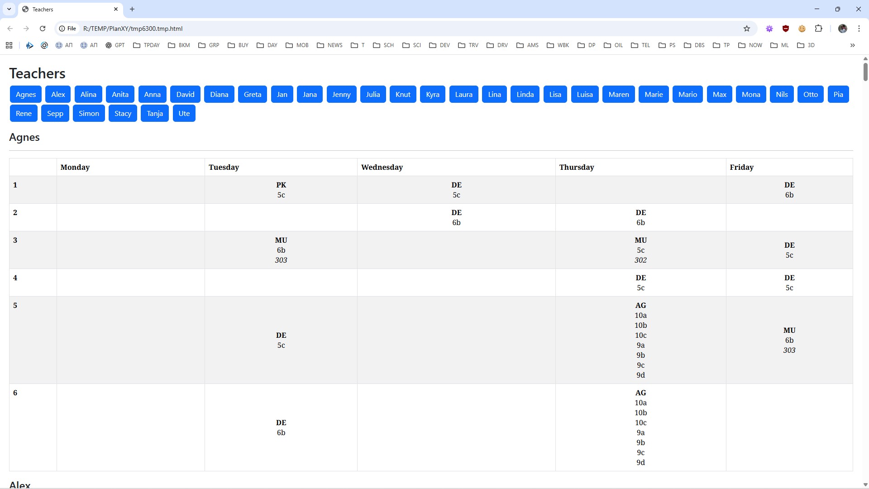The height and width of the screenshot is (489, 869).
Task: Click the URL address bar
Action: [x=362, y=29]
